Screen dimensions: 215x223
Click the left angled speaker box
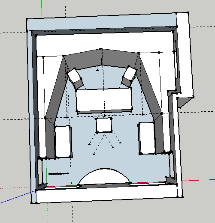point(75,78)
